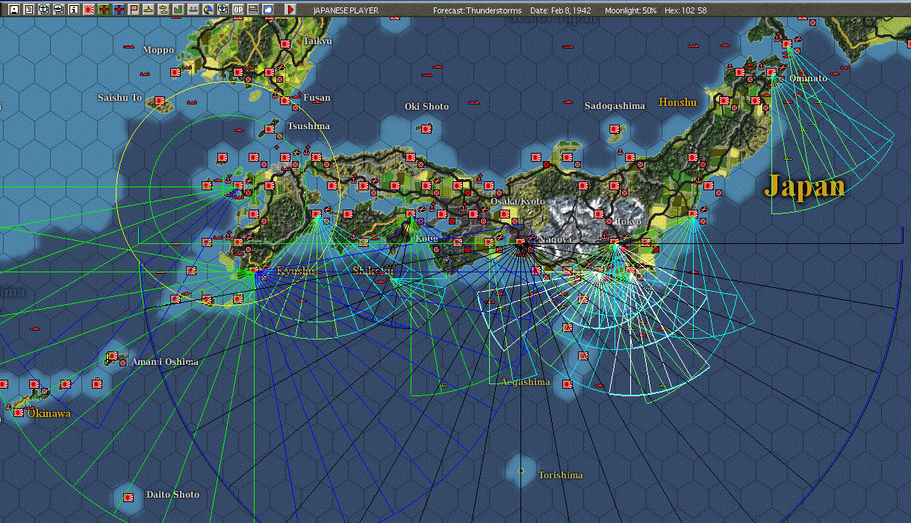This screenshot has height=523, width=911.
Task: Click the orange flag toolbar icon
Action: (133, 10)
